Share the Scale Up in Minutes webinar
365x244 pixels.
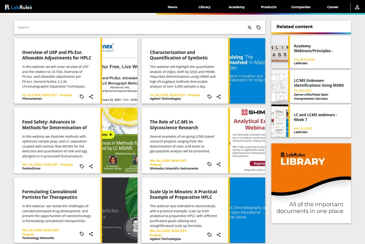219,235
